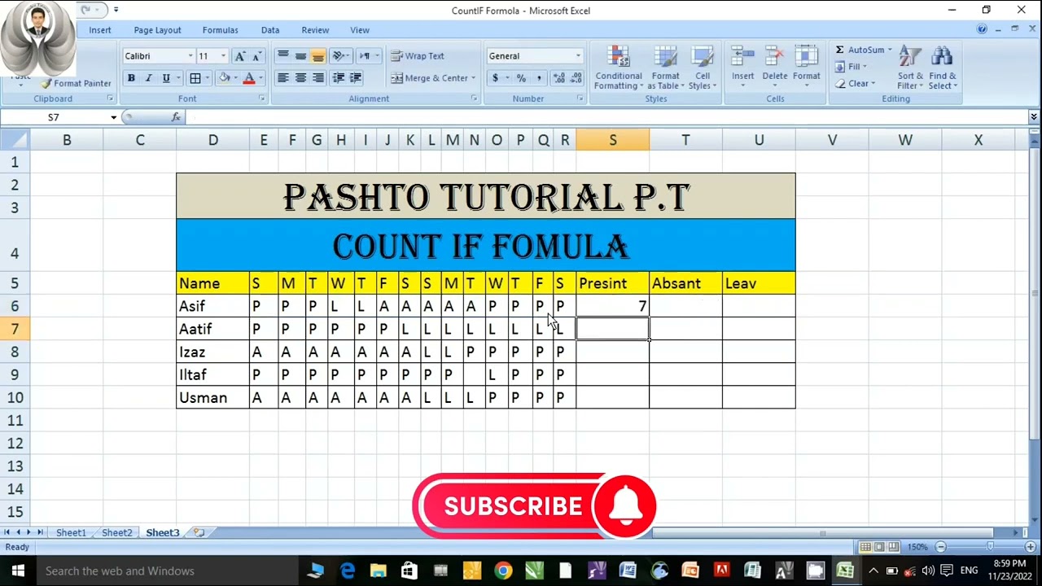Open Chrome from taskbar
The height and width of the screenshot is (586, 1042).
503,571
